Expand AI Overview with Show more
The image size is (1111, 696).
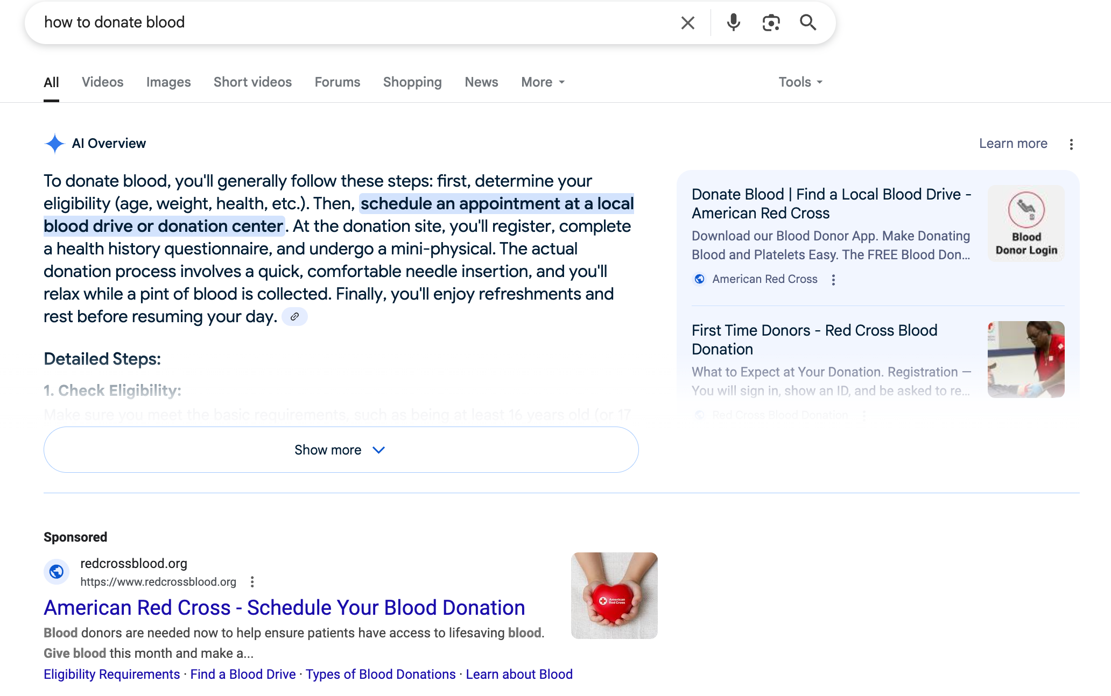[341, 450]
